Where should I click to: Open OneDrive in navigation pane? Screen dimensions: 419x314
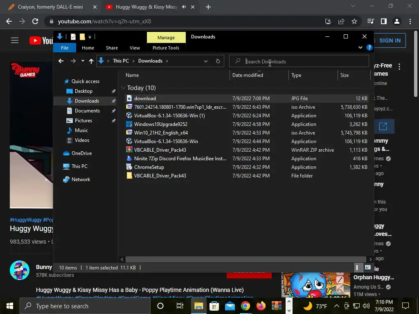coord(81,153)
